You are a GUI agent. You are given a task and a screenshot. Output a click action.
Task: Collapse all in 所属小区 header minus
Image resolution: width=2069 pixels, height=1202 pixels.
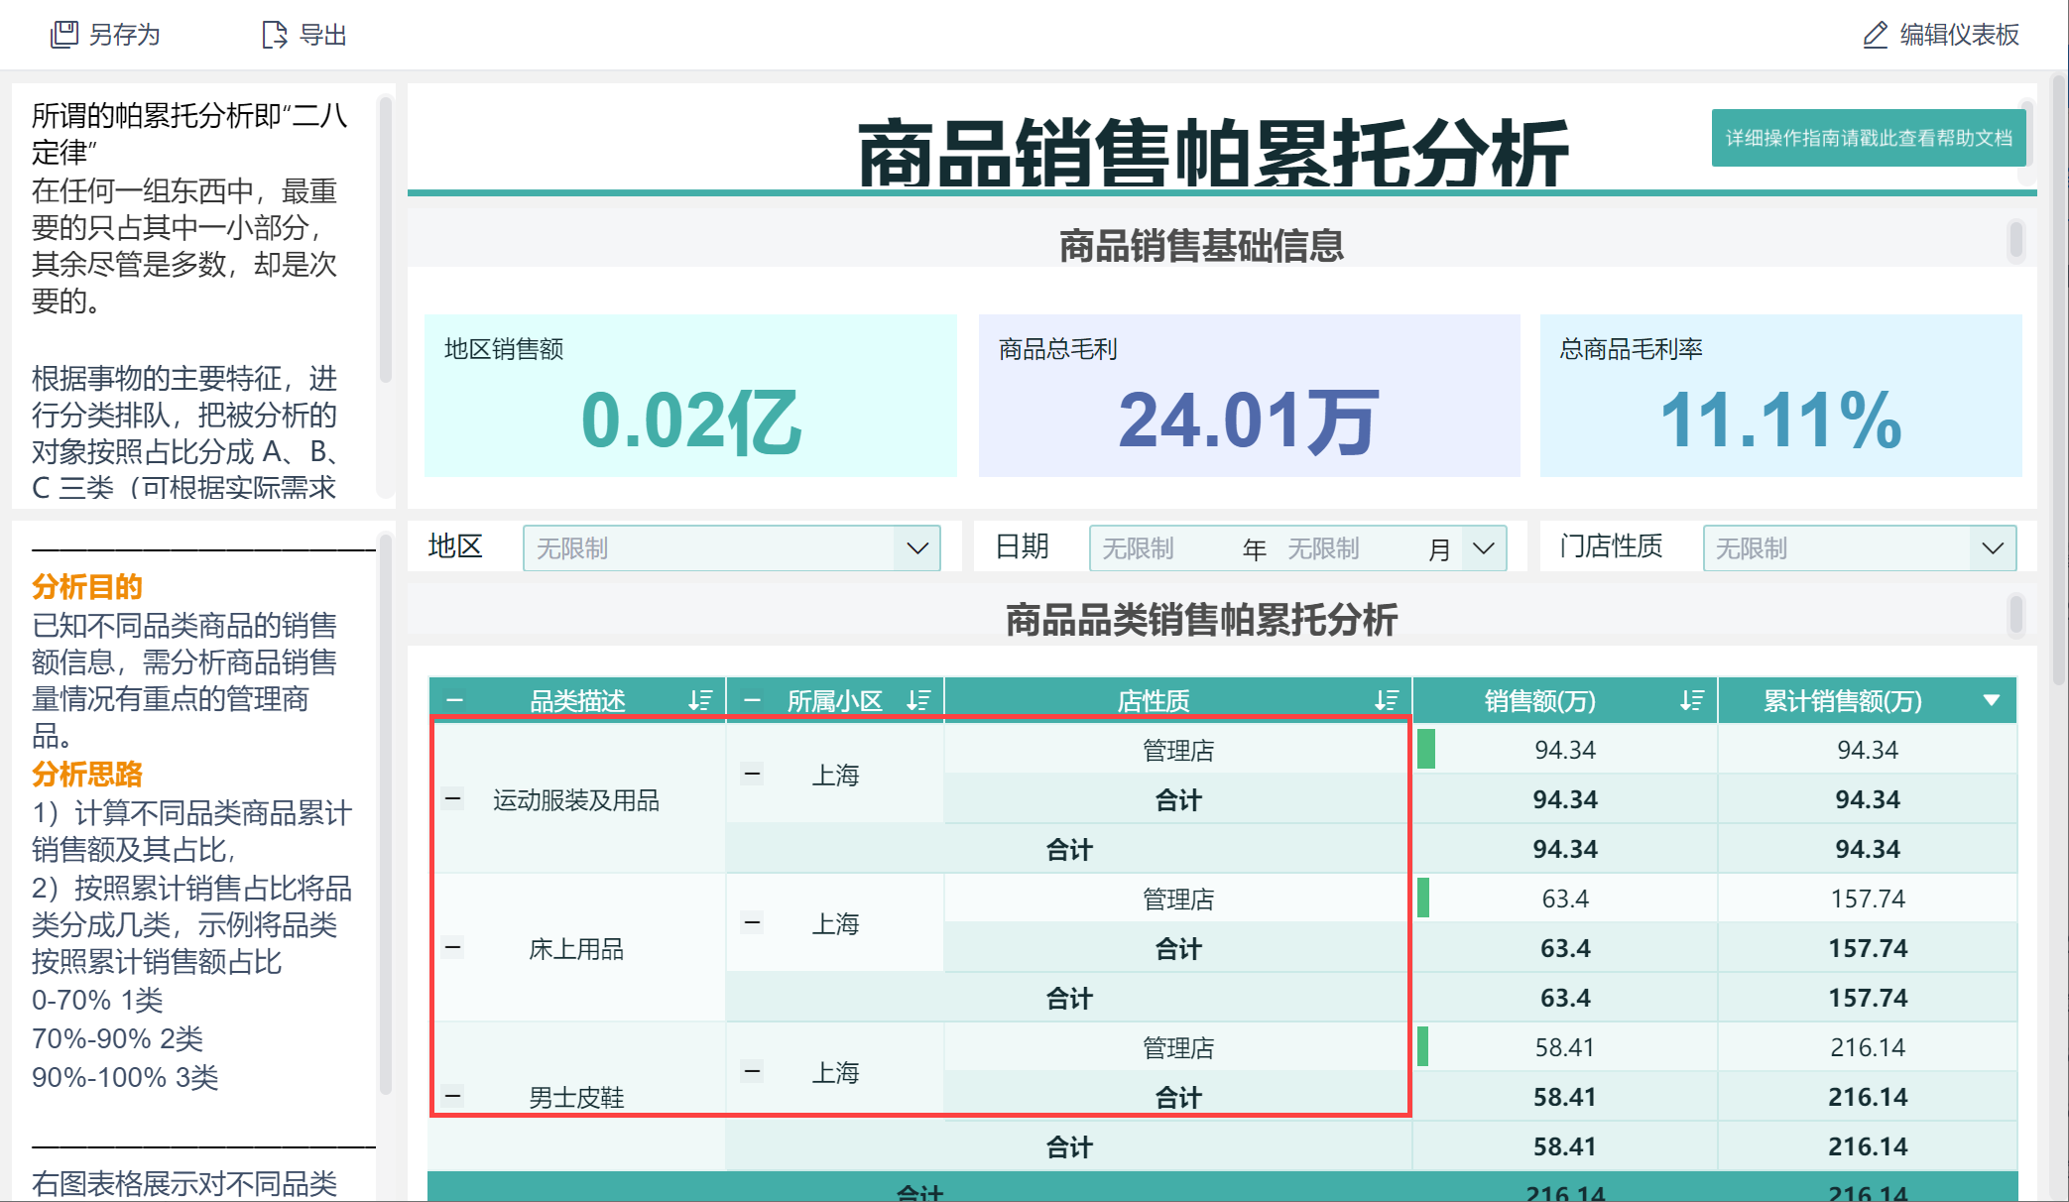(752, 701)
